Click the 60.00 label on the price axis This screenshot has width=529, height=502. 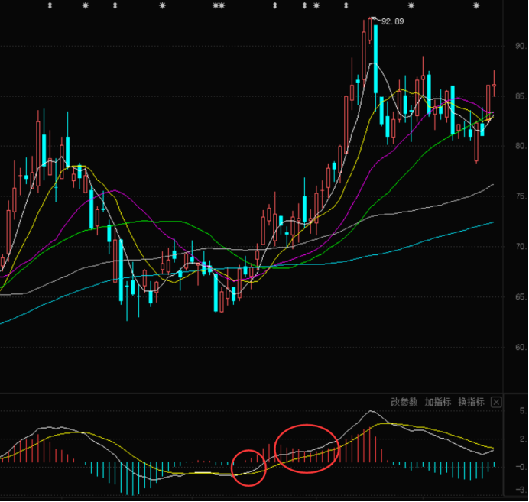coord(520,347)
